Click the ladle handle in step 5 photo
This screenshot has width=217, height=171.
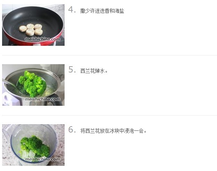click(x=9, y=83)
